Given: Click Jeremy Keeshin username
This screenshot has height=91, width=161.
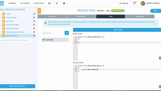Looking at the screenshot, I should [153, 3].
